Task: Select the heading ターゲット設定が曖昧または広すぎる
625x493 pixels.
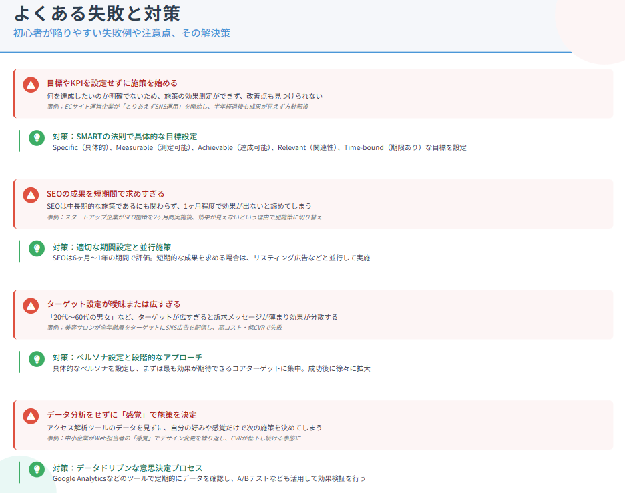Action: tap(114, 304)
